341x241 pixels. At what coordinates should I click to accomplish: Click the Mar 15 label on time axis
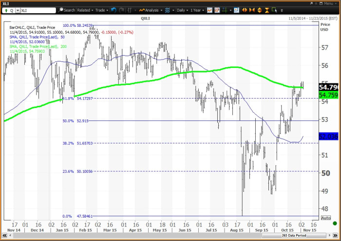click(110, 230)
